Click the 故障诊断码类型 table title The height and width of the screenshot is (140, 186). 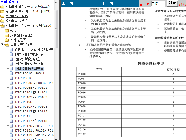click(151, 64)
